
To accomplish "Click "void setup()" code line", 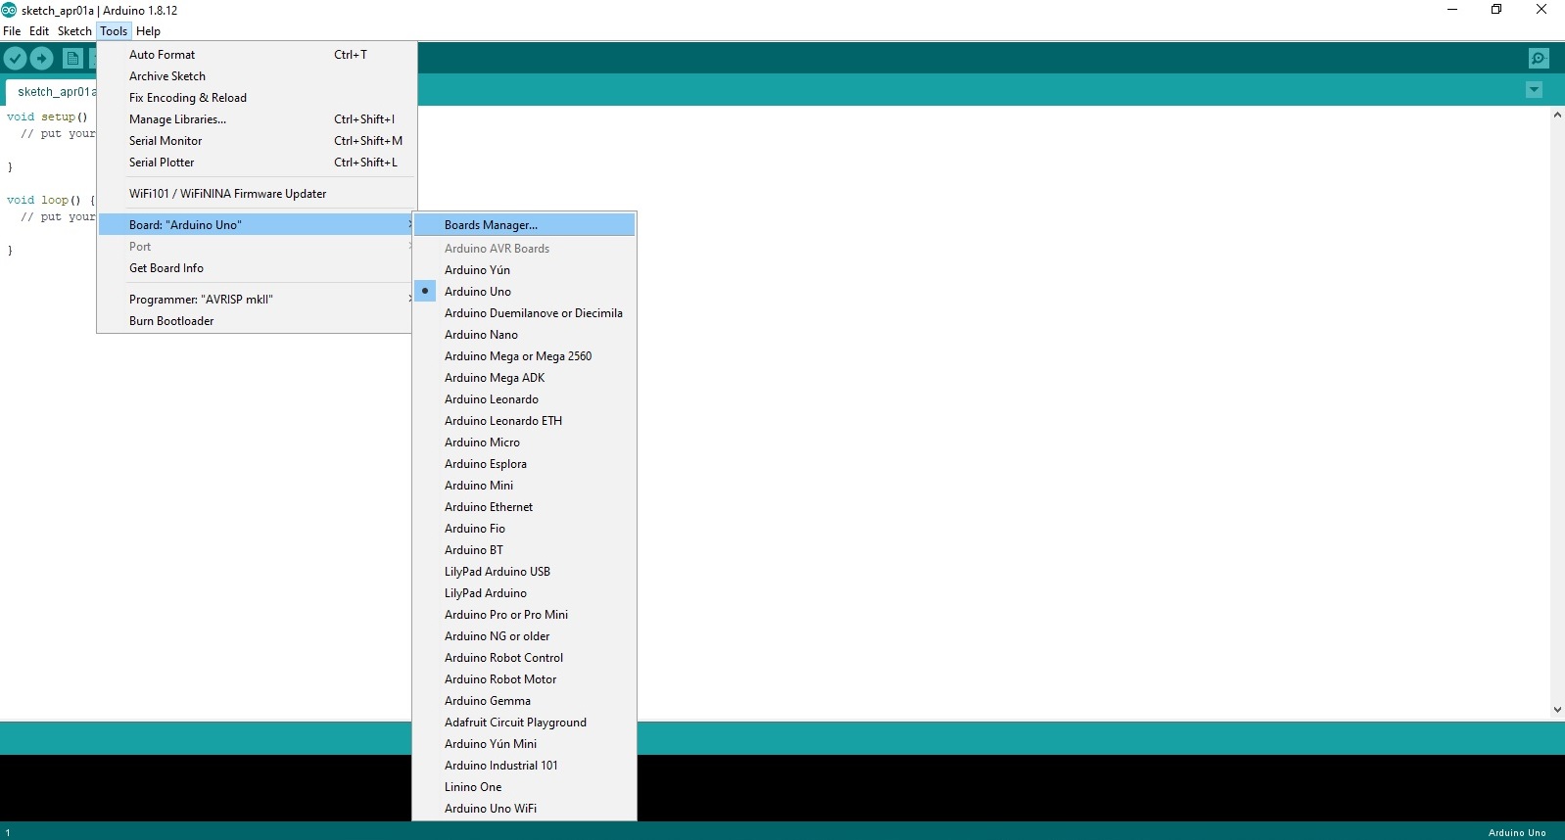I will 47,117.
